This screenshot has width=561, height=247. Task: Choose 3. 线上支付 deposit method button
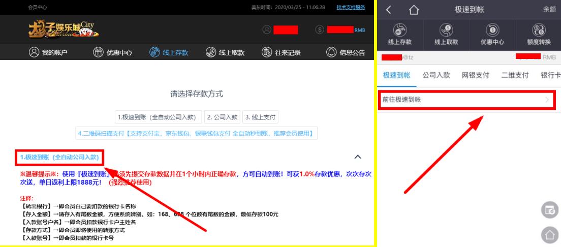(261, 117)
